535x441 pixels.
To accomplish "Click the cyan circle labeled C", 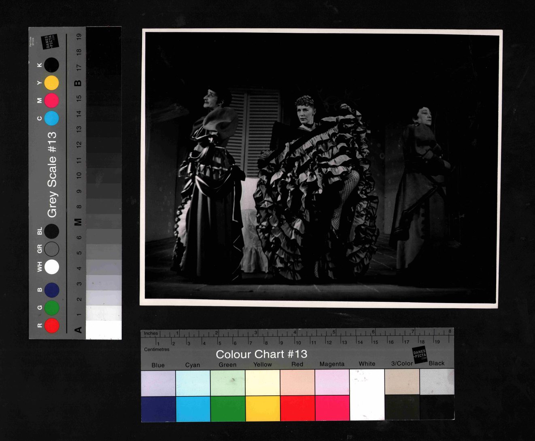I will (51, 118).
